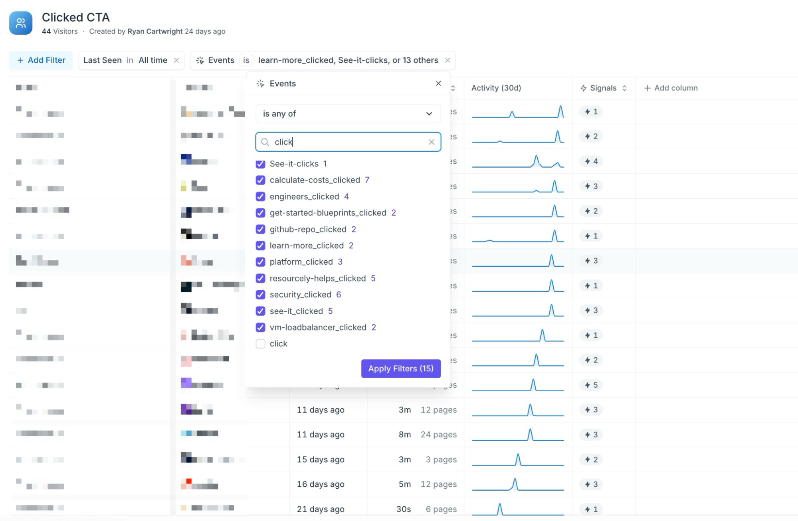Open the Events filter value list chip
This screenshot has height=521, width=798.
pos(348,60)
